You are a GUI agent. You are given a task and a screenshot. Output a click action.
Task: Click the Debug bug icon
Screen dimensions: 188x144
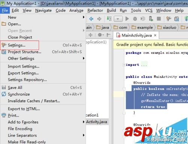point(135,19)
